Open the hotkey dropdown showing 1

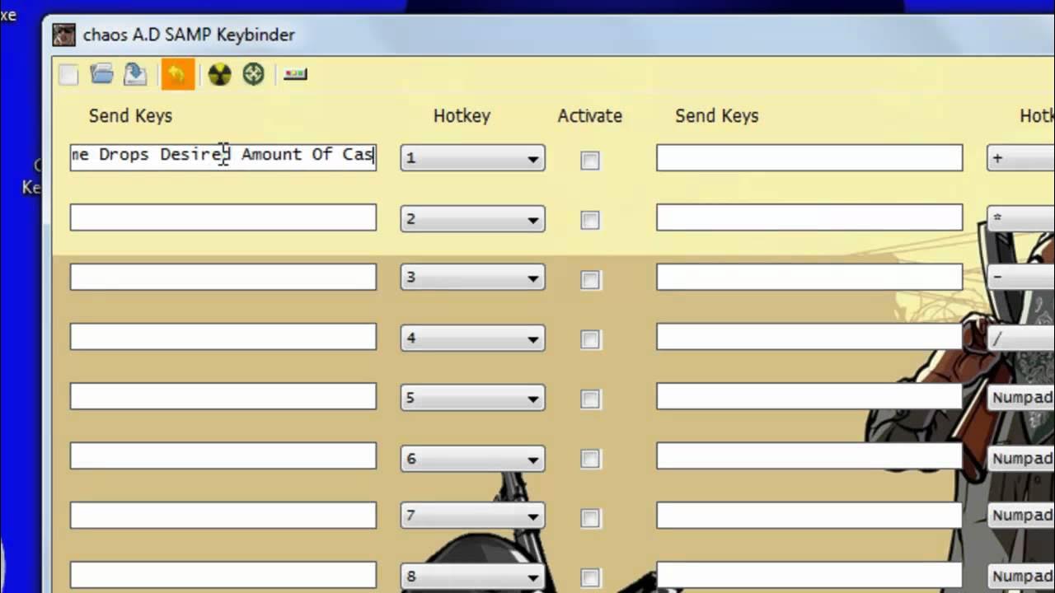472,158
